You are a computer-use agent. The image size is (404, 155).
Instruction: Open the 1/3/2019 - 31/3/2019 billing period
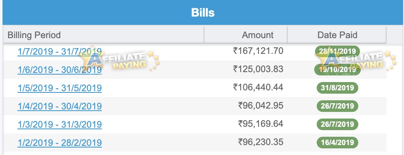click(59, 124)
